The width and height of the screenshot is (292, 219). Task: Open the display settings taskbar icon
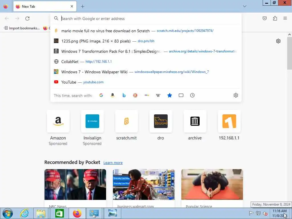pyautogui.click(x=94, y=213)
